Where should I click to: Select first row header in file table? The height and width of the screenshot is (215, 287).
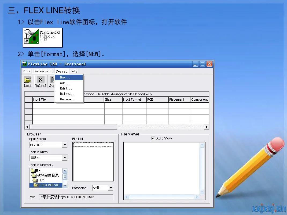pyautogui.click(x=28, y=106)
